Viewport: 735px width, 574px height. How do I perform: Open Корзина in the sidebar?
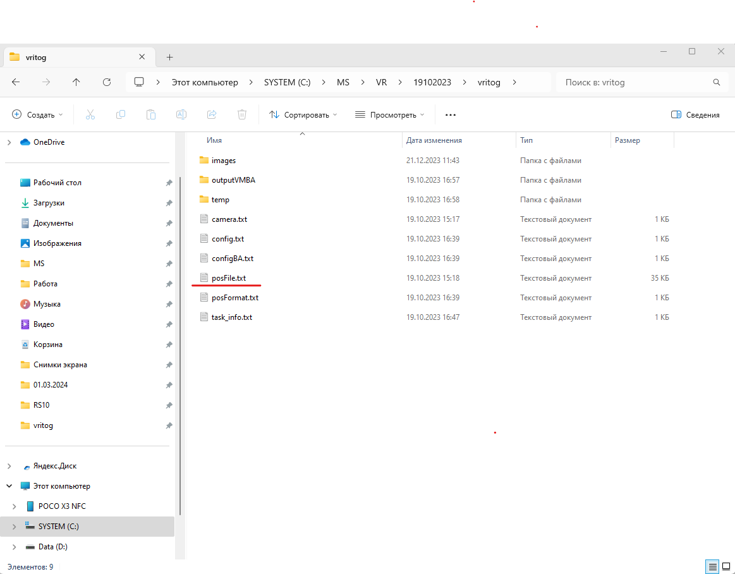tap(48, 345)
